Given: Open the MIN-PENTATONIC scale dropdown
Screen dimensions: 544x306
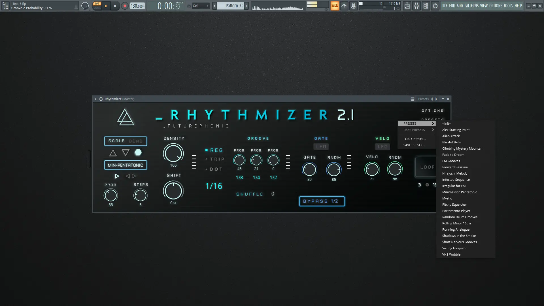Looking at the screenshot, I should point(126,165).
